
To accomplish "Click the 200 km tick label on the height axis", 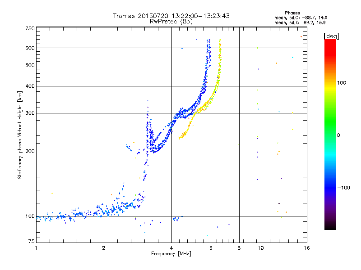I will (30, 151).
